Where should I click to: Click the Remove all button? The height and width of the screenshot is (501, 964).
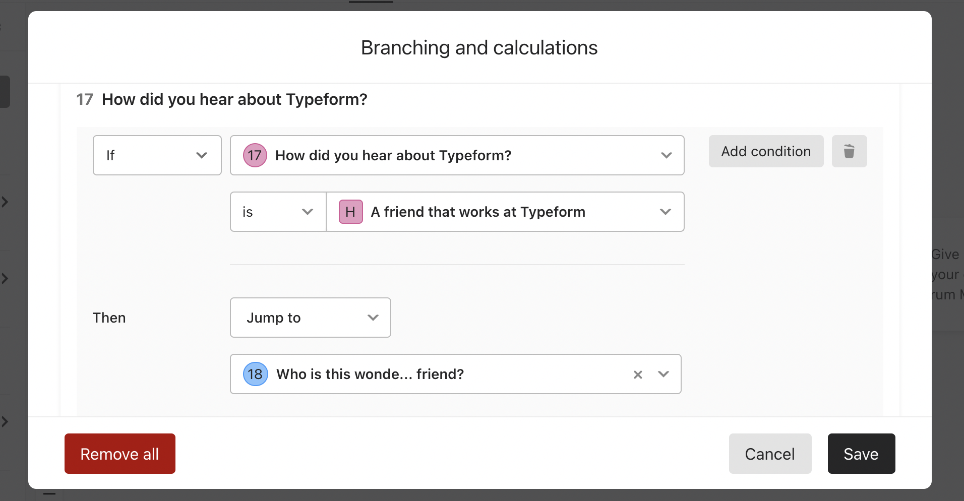coord(120,454)
